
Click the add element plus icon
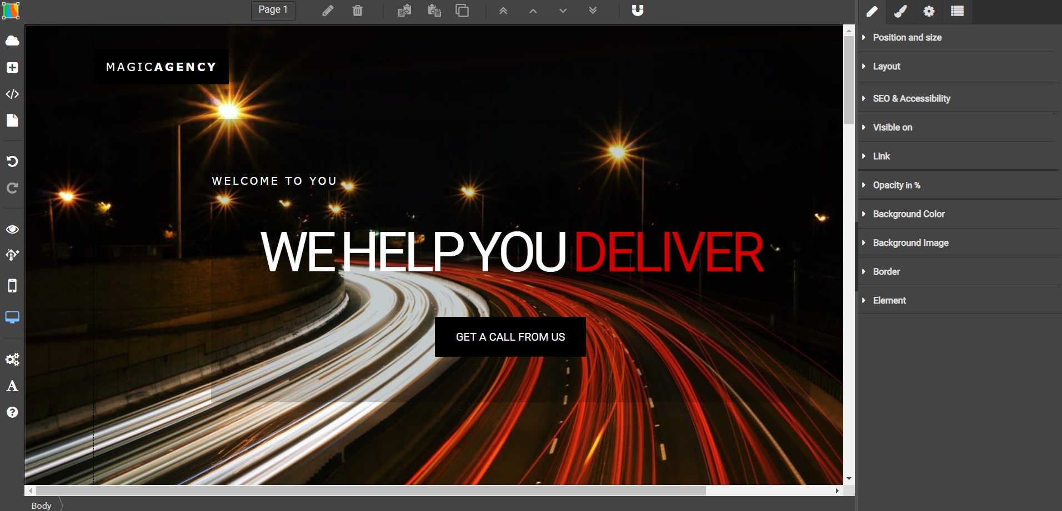click(x=12, y=68)
